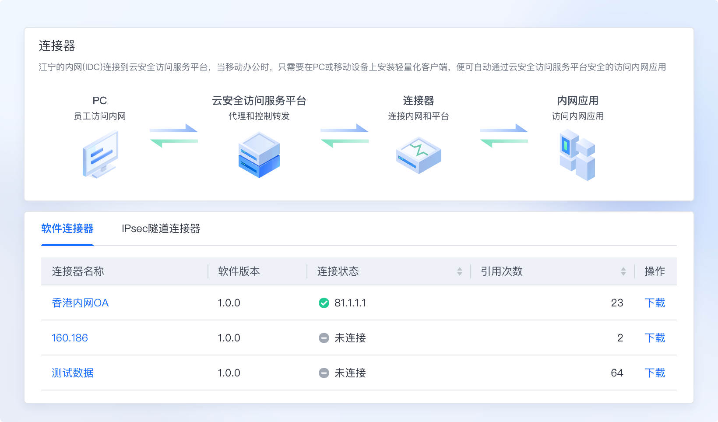718x422 pixels.
Task: Select the 内网应用 application icon
Action: pyautogui.click(x=577, y=155)
